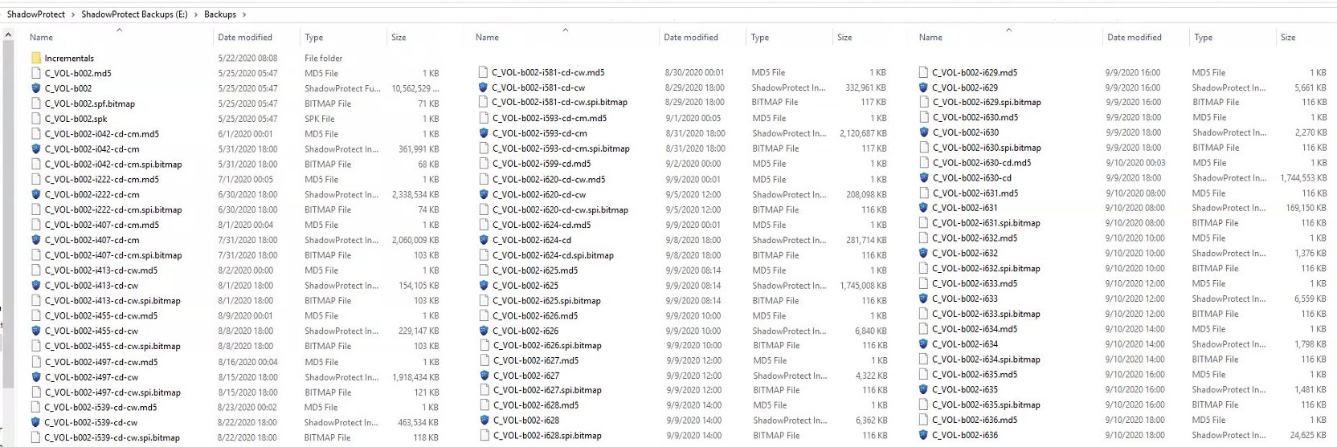Click sort arrow above Name column over Incrementals

(120, 30)
